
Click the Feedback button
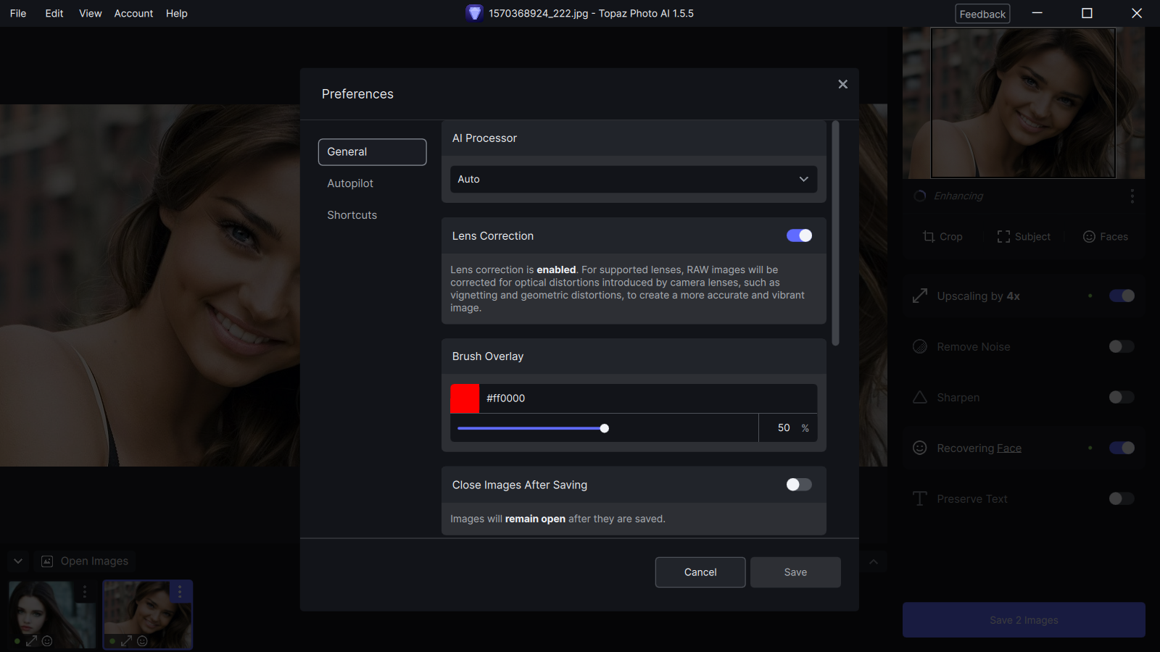coord(982,14)
